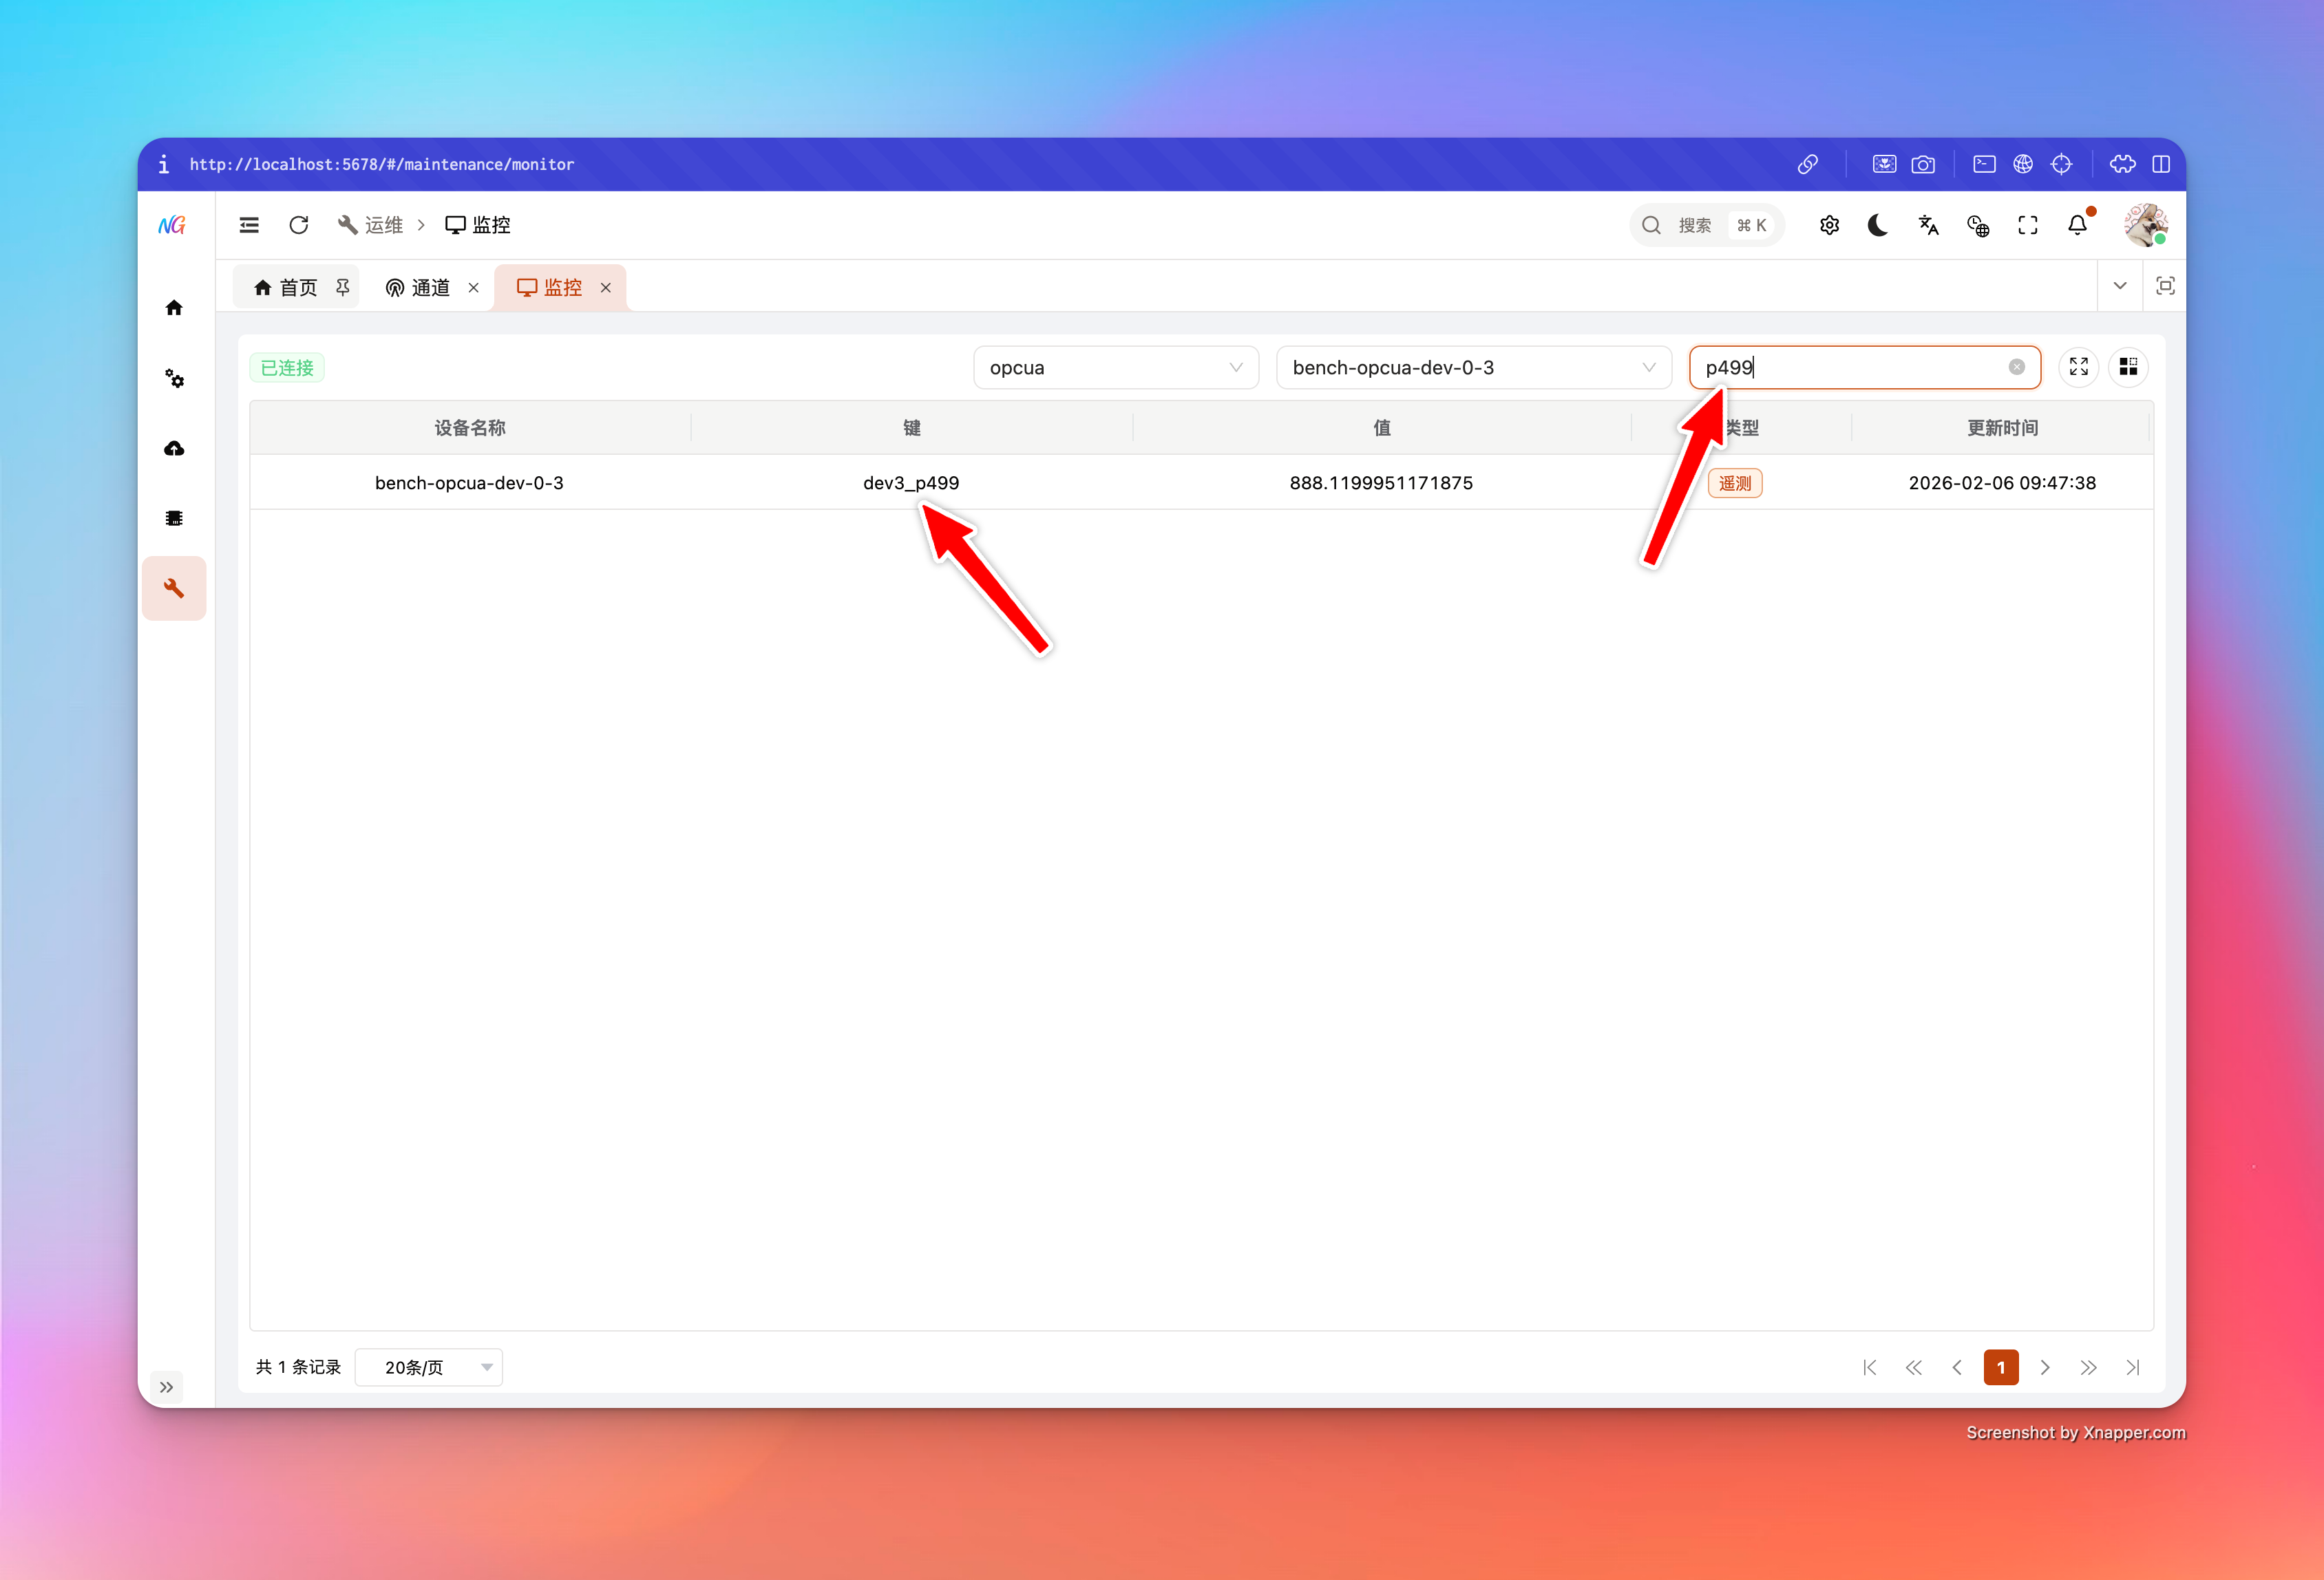Image resolution: width=2324 pixels, height=1580 pixels.
Task: Enter fullscreen via the expand icon above the table
Action: 2078,367
